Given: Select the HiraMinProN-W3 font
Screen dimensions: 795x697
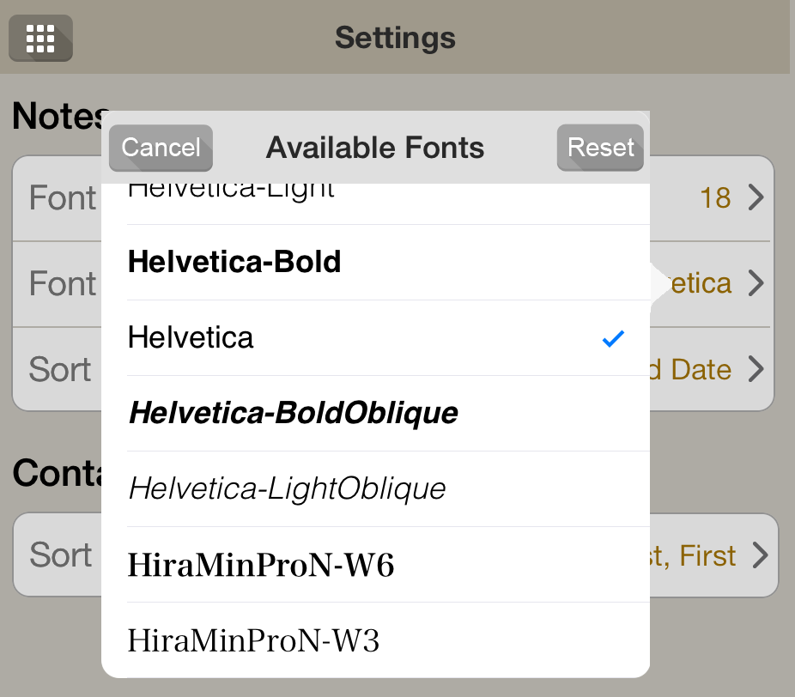Looking at the screenshot, I should (376, 640).
